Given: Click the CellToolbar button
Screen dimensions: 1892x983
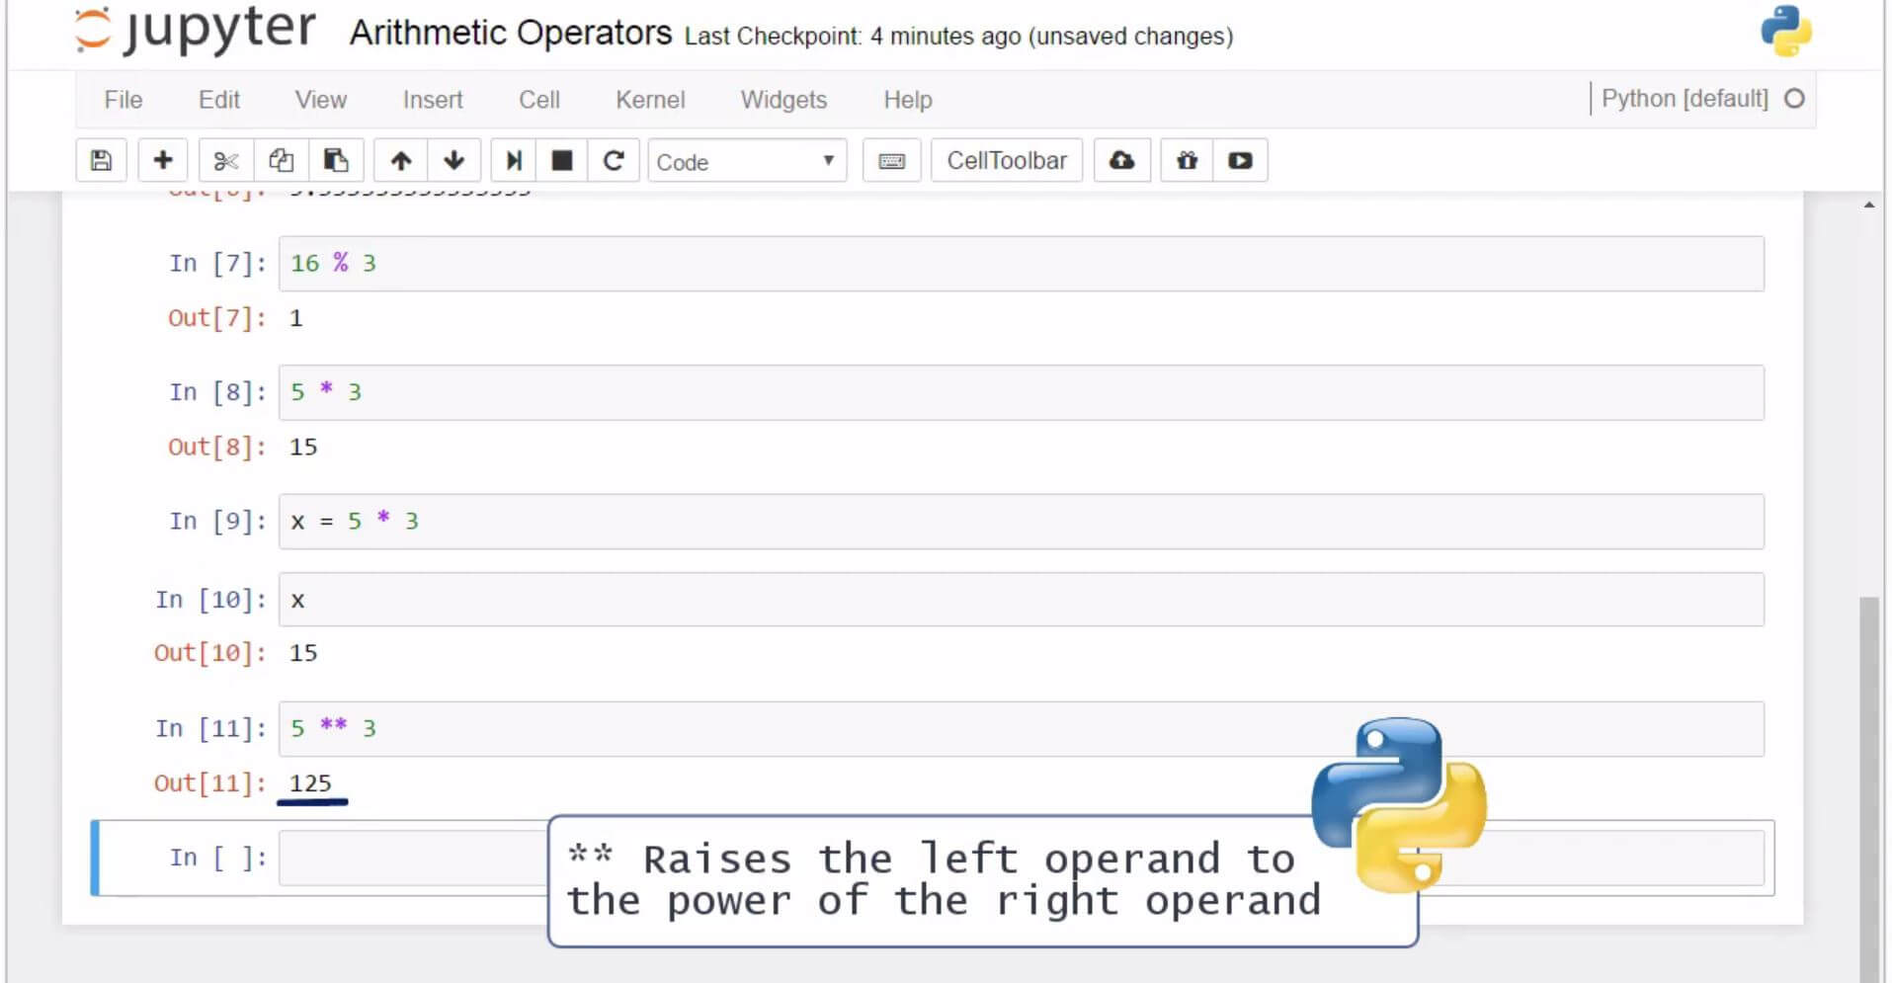Looking at the screenshot, I should tap(1006, 161).
